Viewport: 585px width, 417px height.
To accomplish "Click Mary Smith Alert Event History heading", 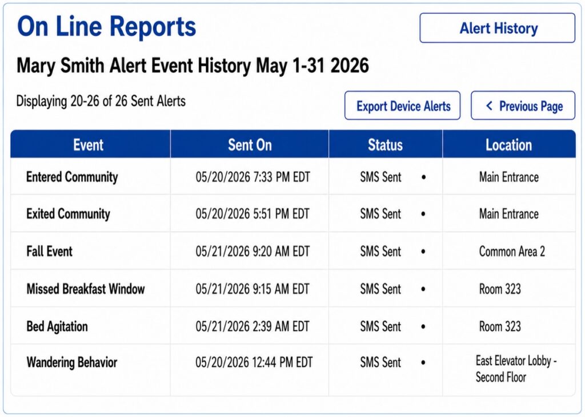I will point(193,66).
